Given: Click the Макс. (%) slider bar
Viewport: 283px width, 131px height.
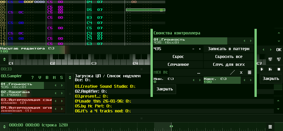Looking at the screenshot, I should coord(222,80).
